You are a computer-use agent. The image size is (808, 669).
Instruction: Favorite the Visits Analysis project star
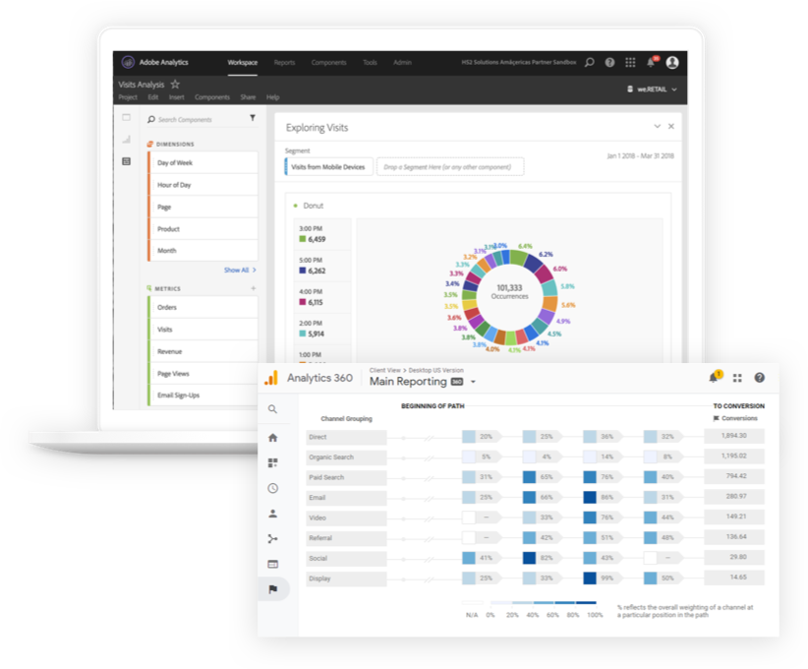coord(175,84)
